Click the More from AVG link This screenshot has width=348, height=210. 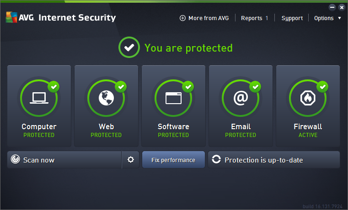pyautogui.click(x=209, y=18)
